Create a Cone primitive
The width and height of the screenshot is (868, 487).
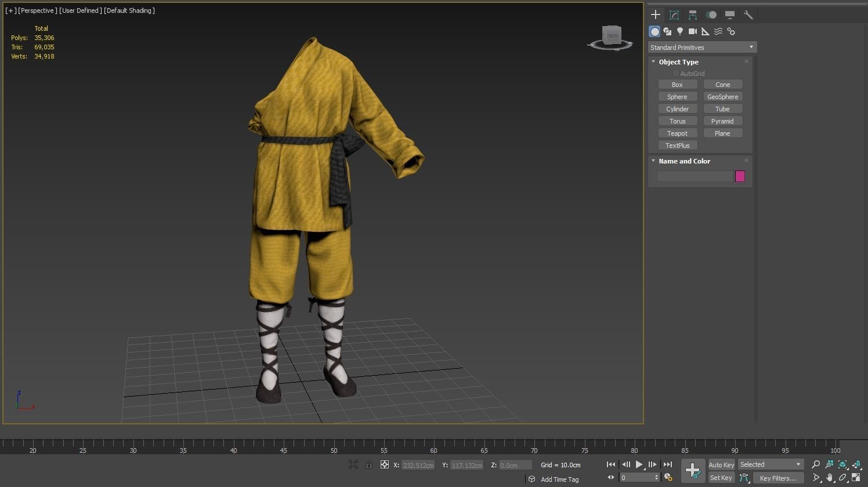[723, 85]
